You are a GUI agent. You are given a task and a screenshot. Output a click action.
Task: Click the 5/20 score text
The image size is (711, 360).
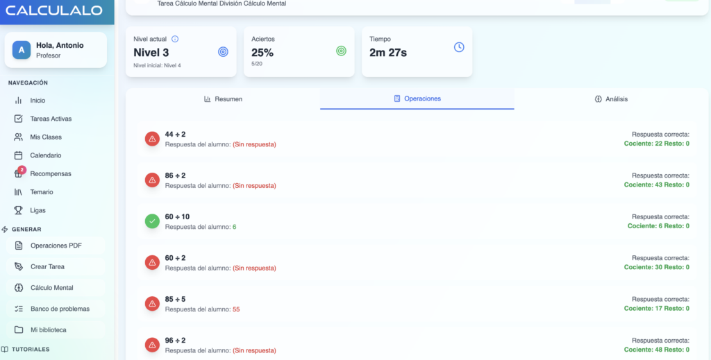point(257,64)
